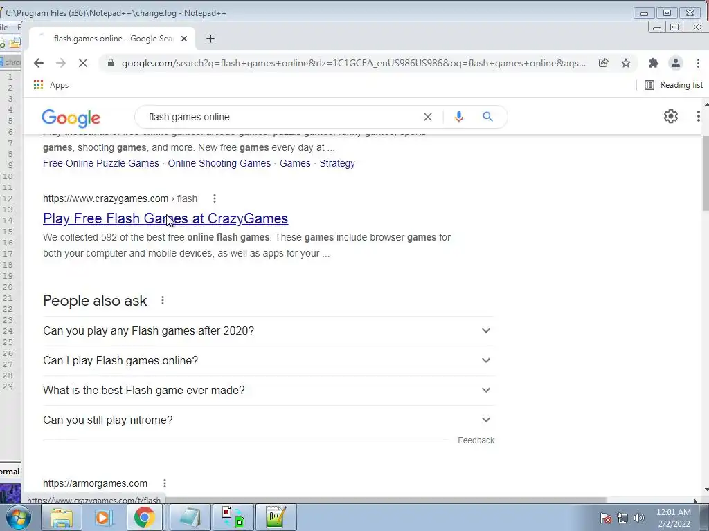
Task: Open Windows Explorer from the taskbar
Action: (x=61, y=517)
